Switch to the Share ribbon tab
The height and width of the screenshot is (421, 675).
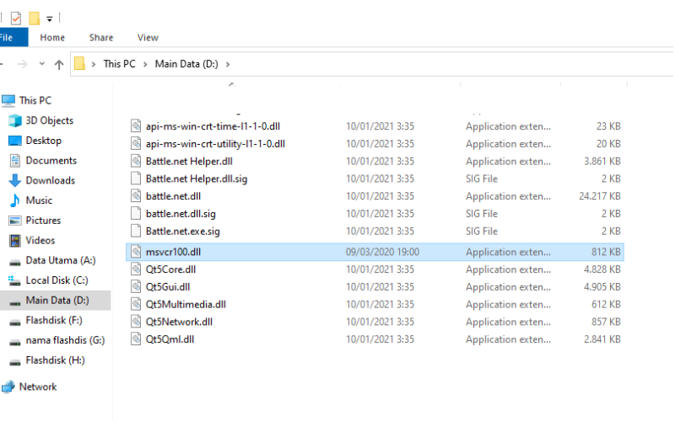pyautogui.click(x=101, y=37)
